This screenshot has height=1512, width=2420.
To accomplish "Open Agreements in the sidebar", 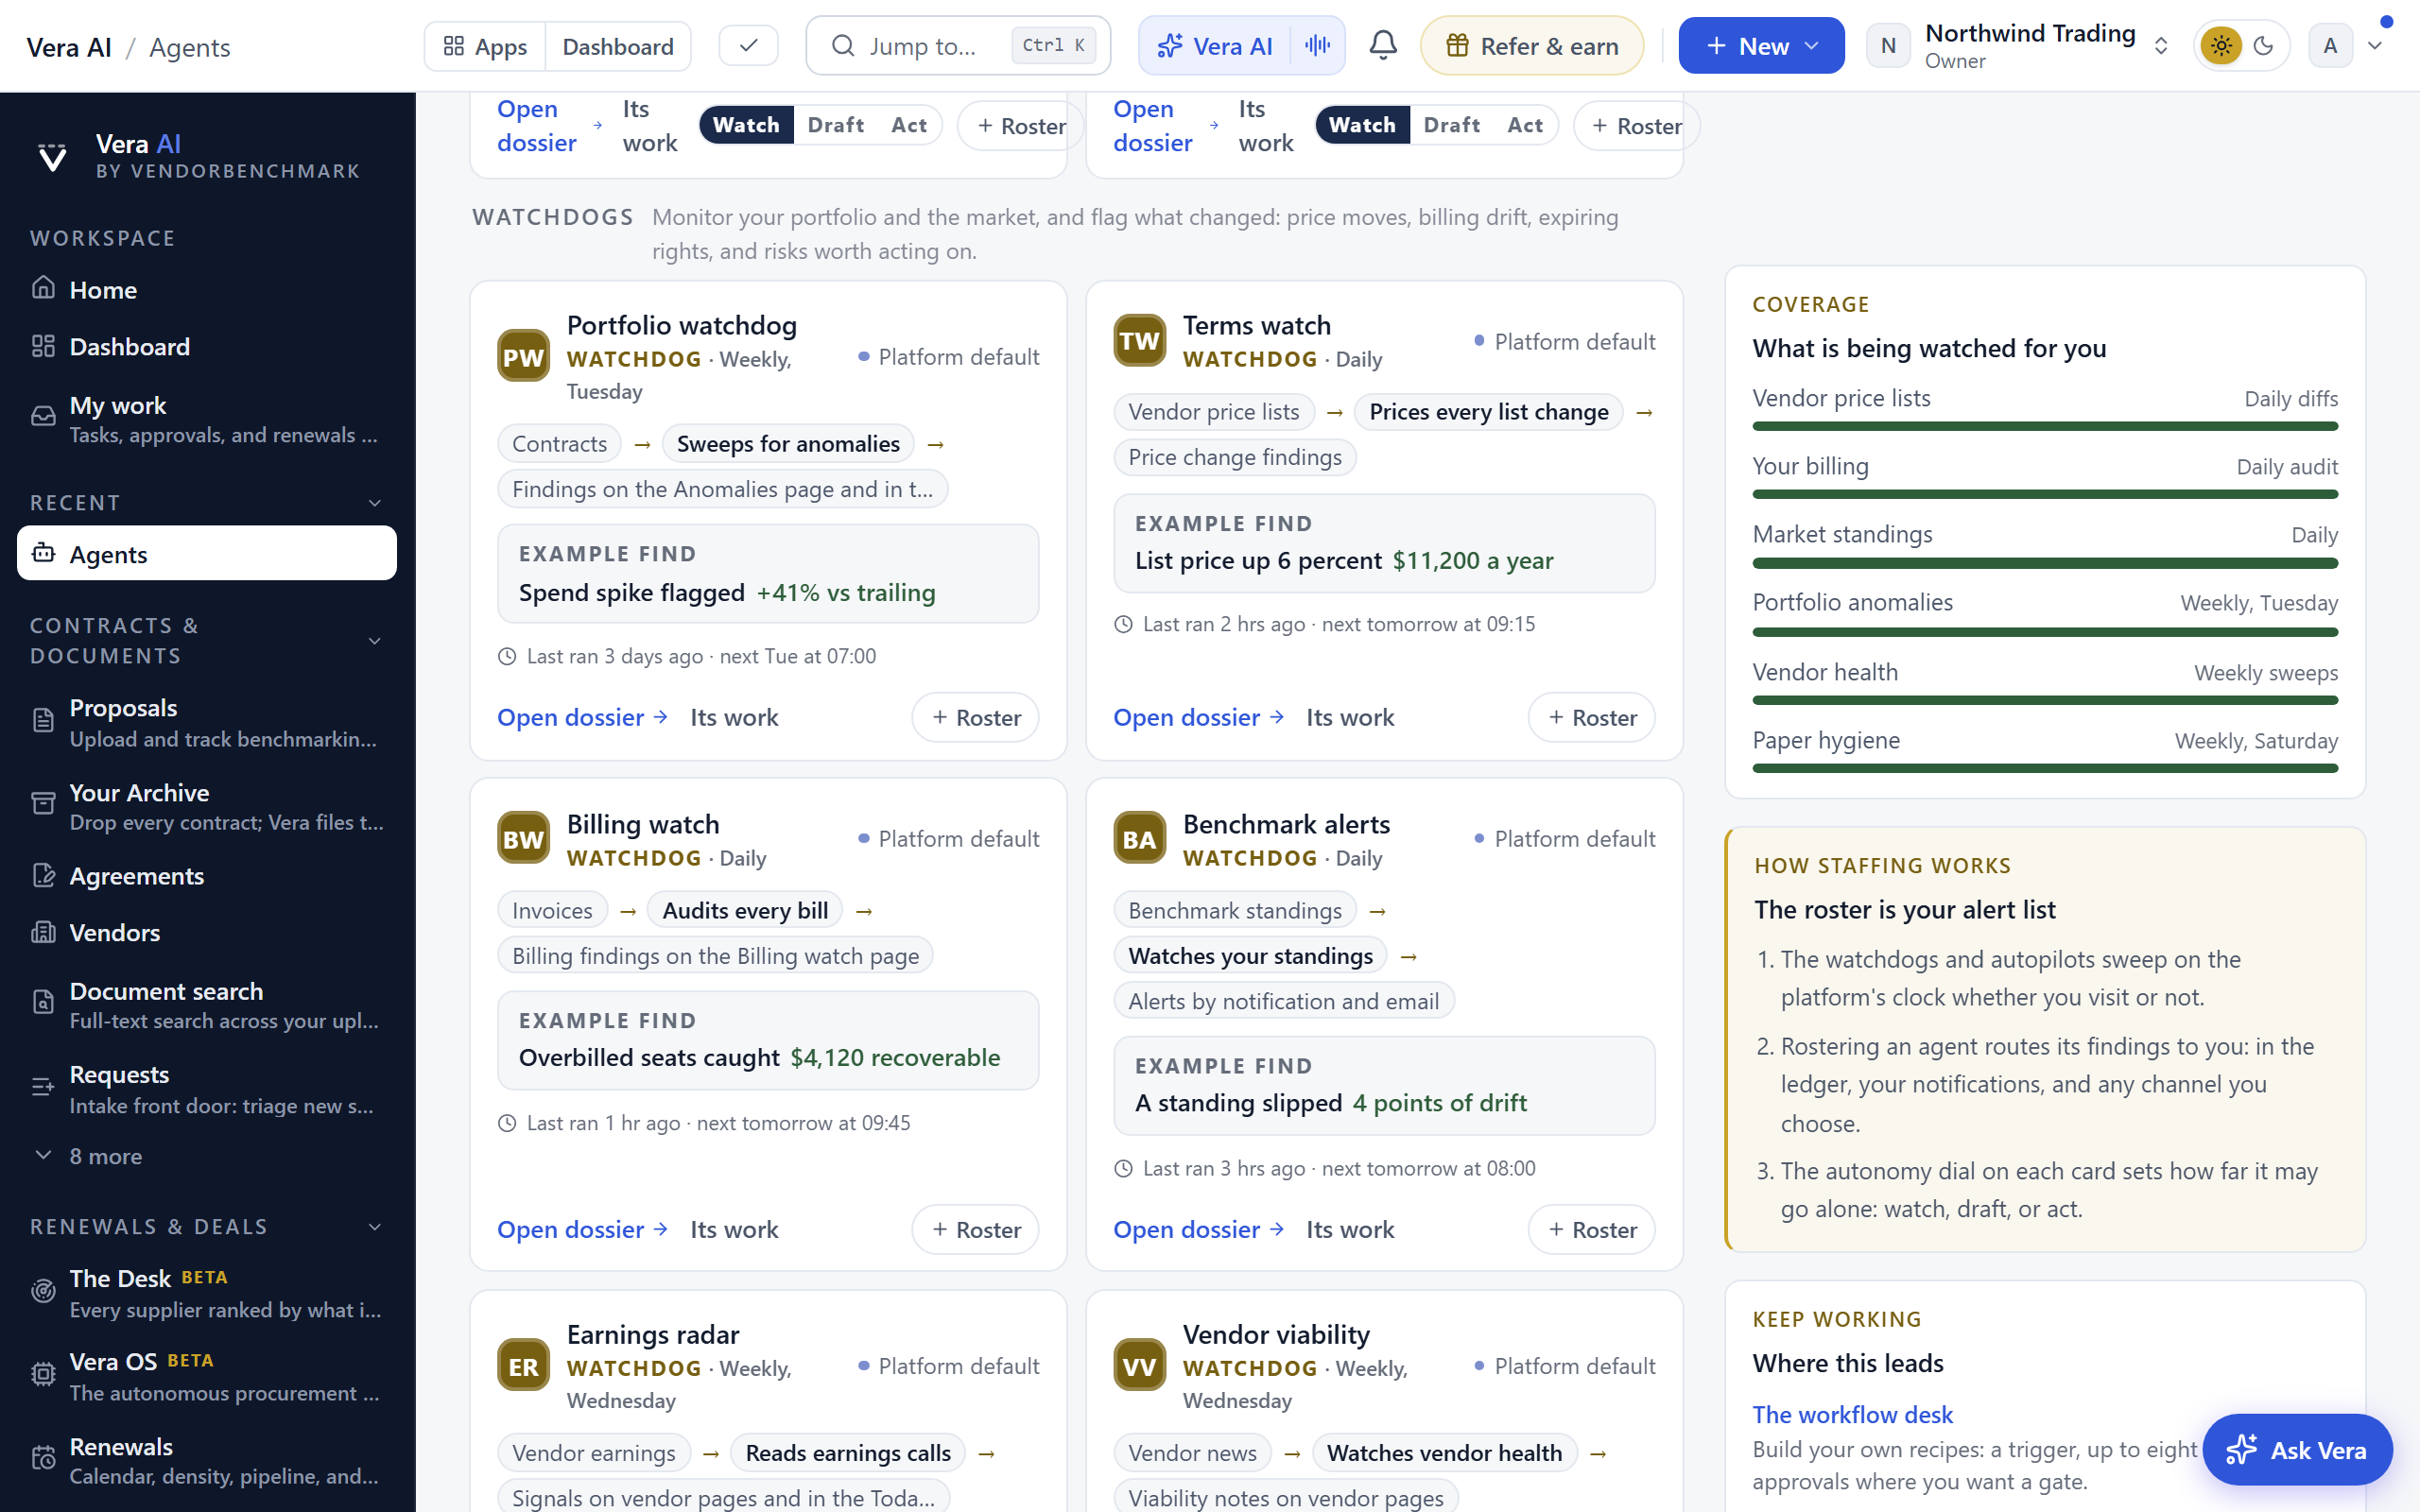I will pos(207,876).
